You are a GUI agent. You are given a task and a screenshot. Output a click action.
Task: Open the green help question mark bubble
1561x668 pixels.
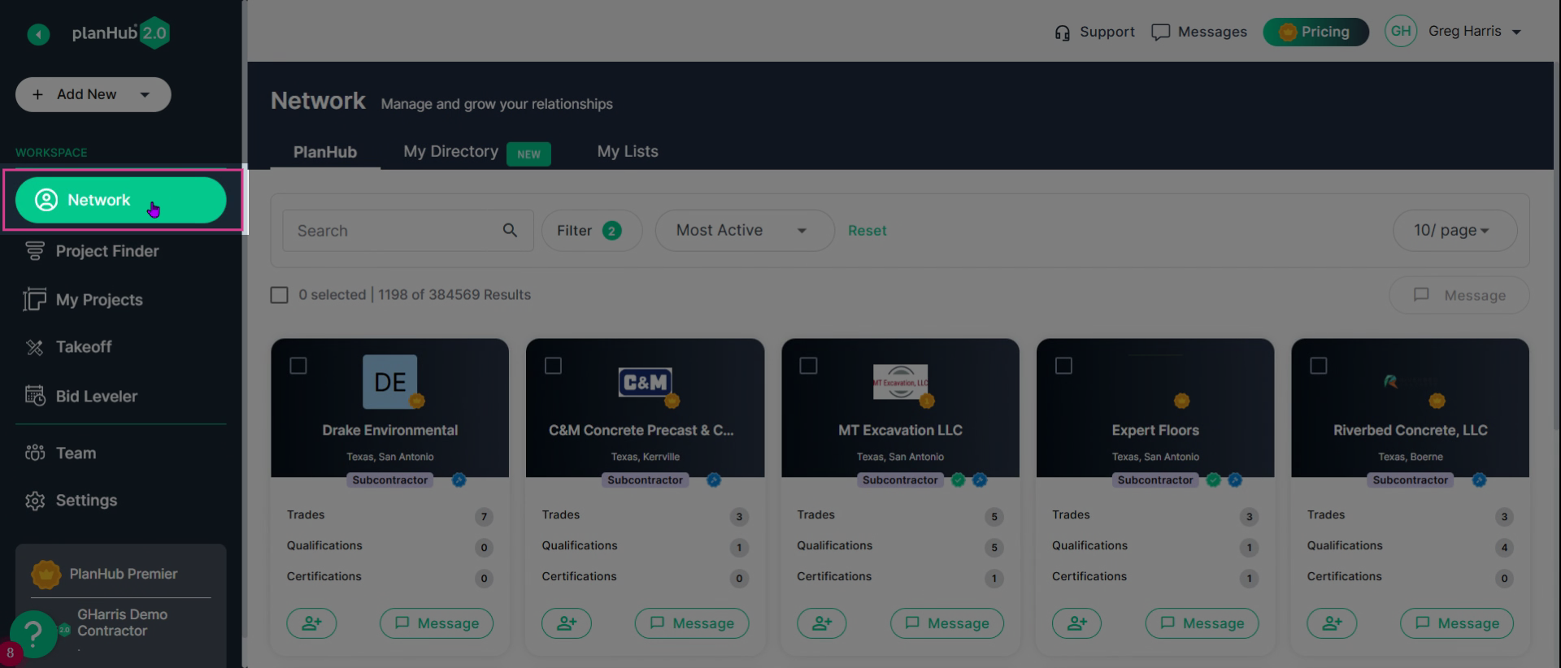(x=33, y=633)
